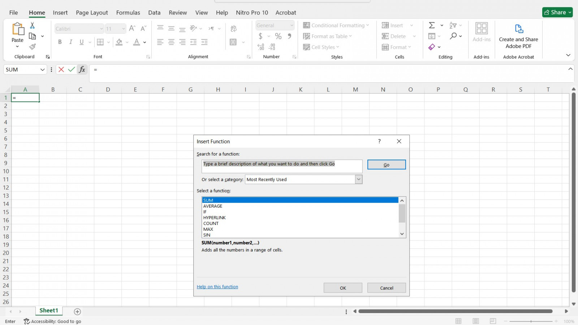Toggle Center horizontal alignment

click(x=171, y=42)
